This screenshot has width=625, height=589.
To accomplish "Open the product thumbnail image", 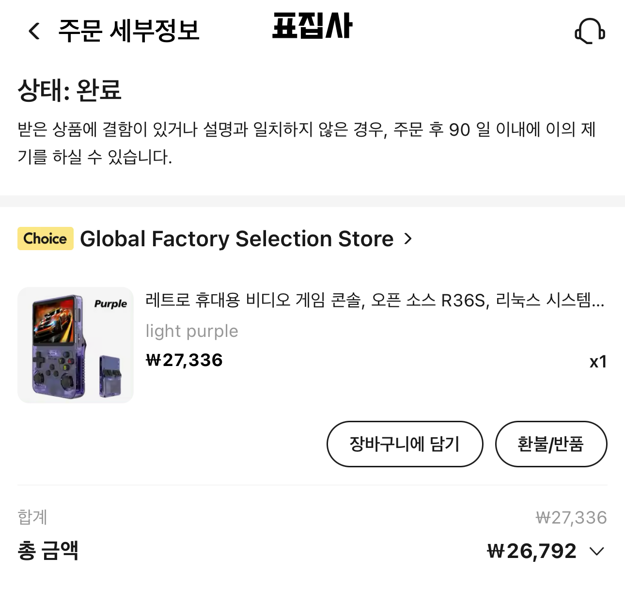I will 75,345.
